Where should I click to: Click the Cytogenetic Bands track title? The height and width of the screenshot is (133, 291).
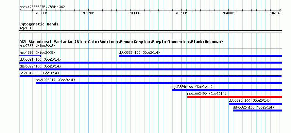[x=39, y=24]
